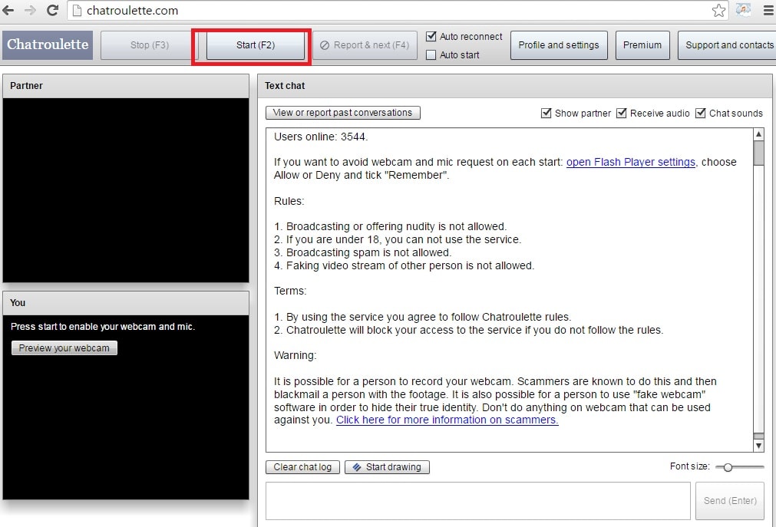Open the Flash Player settings link
Image resolution: width=776 pixels, height=527 pixels.
[x=630, y=162]
